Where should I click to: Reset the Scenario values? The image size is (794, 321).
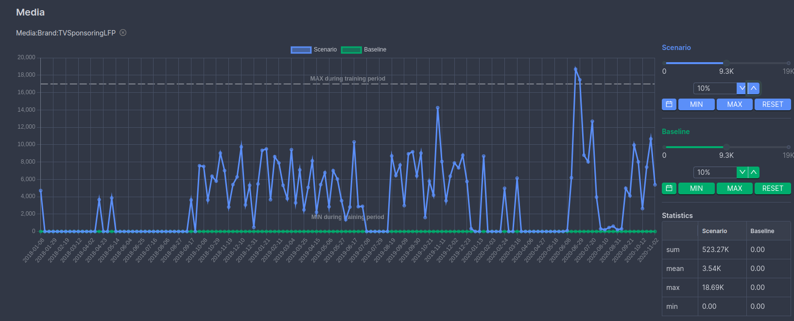point(772,104)
